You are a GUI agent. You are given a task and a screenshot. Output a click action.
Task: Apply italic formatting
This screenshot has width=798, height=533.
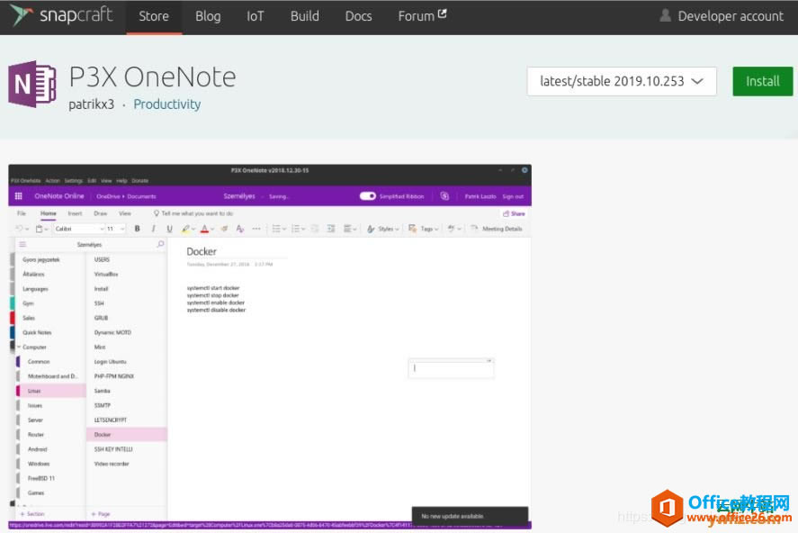point(152,228)
